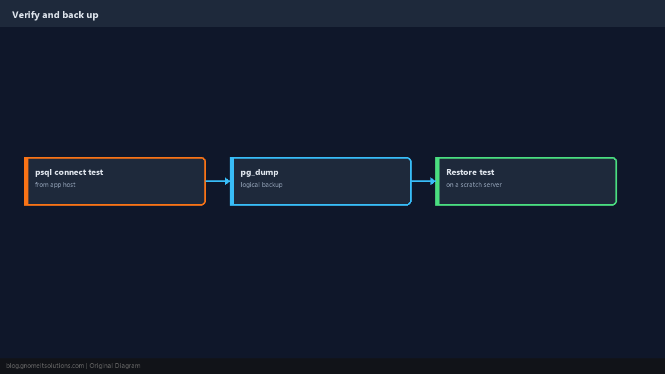The image size is (665, 374).
Task: Click the "Original Diagram" footer text
Action: 115,366
